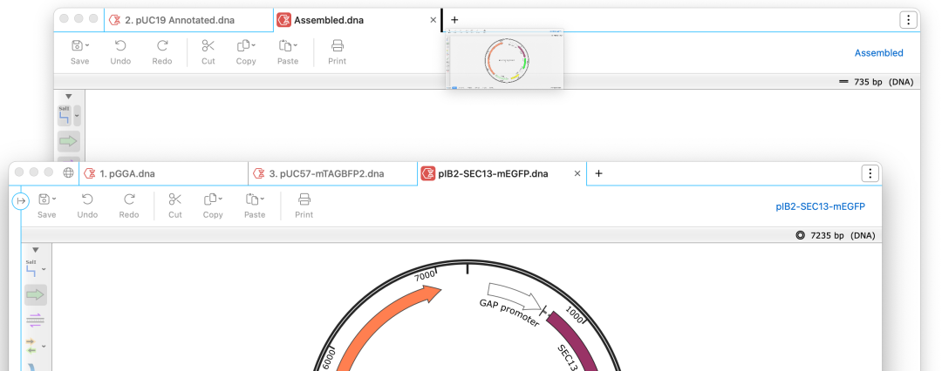Image resolution: width=942 pixels, height=371 pixels.
Task: Open the three-dot menu in the Assembled window
Action: (x=908, y=20)
